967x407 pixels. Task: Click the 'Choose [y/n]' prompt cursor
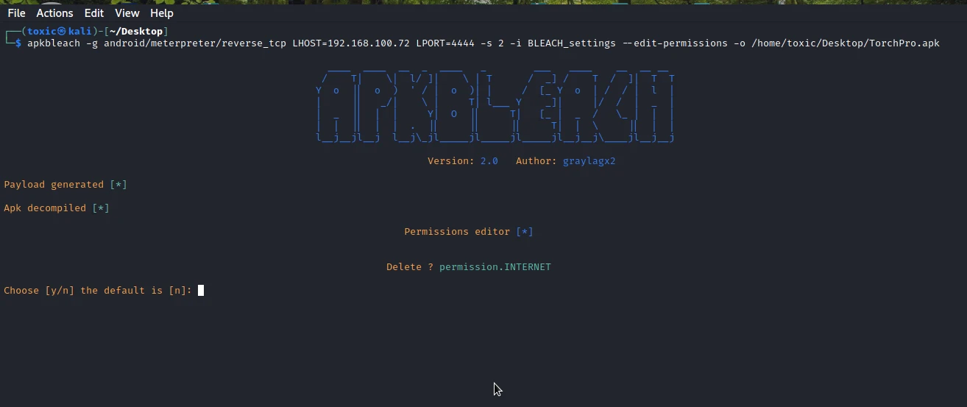(201, 290)
